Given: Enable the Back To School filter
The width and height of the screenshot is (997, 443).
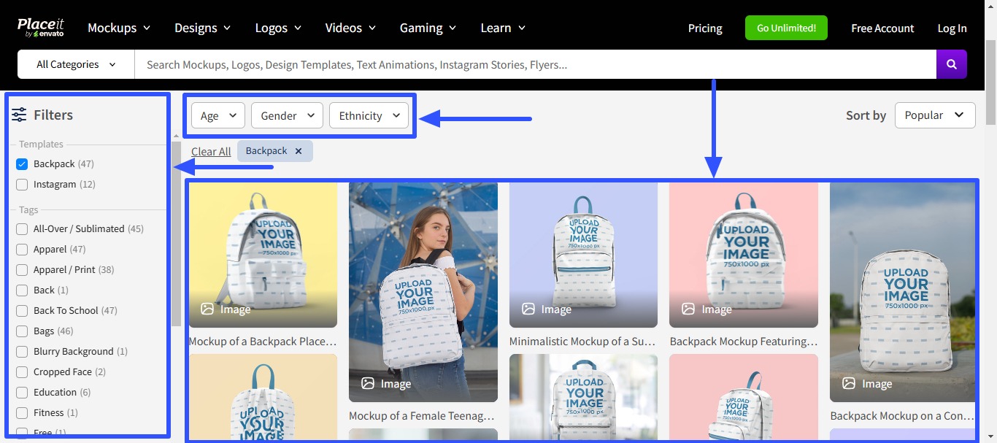Looking at the screenshot, I should [22, 310].
